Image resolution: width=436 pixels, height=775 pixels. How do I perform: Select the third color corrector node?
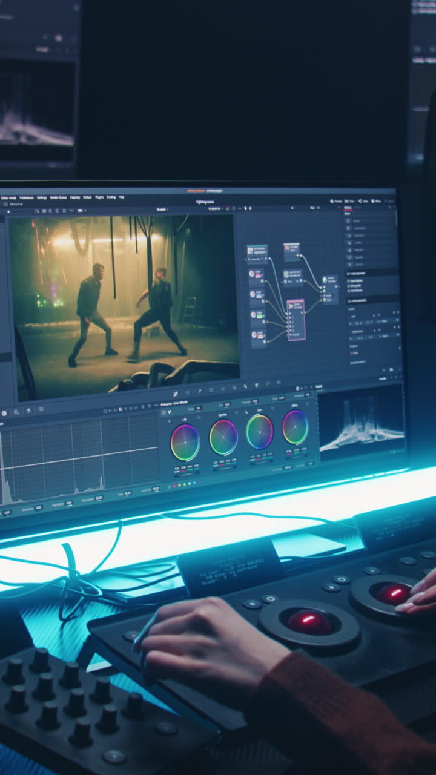click(x=258, y=318)
